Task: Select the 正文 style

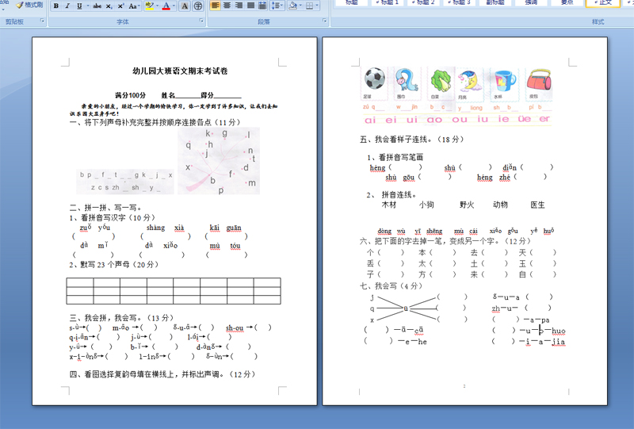Action: (604, 2)
